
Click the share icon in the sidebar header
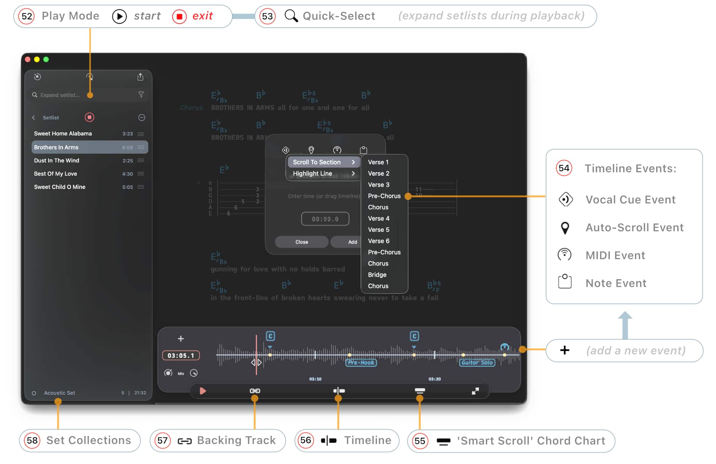click(140, 77)
